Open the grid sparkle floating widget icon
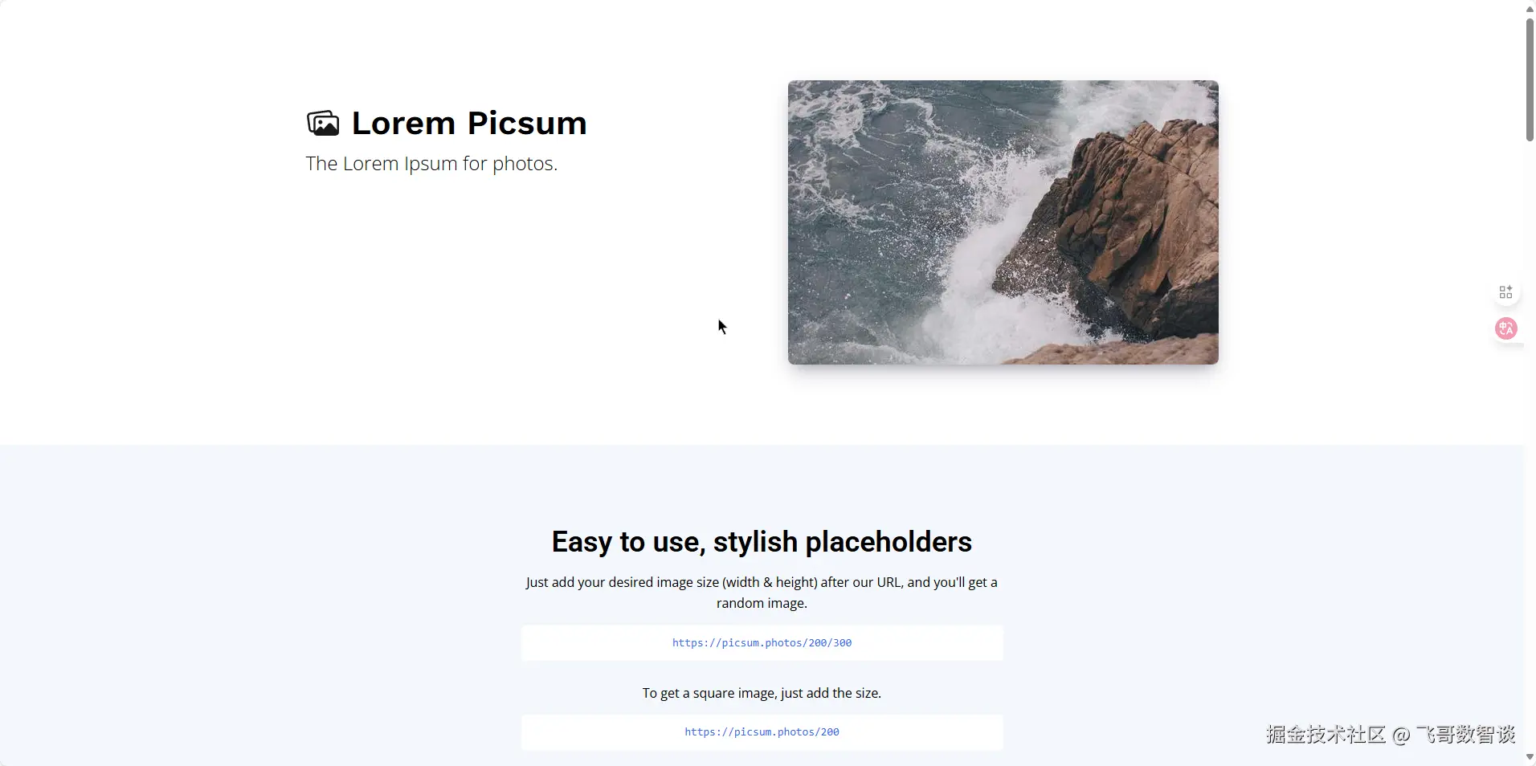This screenshot has height=766, width=1536. [x=1505, y=292]
